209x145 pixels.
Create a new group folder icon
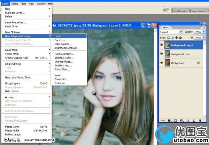(x=187, y=120)
